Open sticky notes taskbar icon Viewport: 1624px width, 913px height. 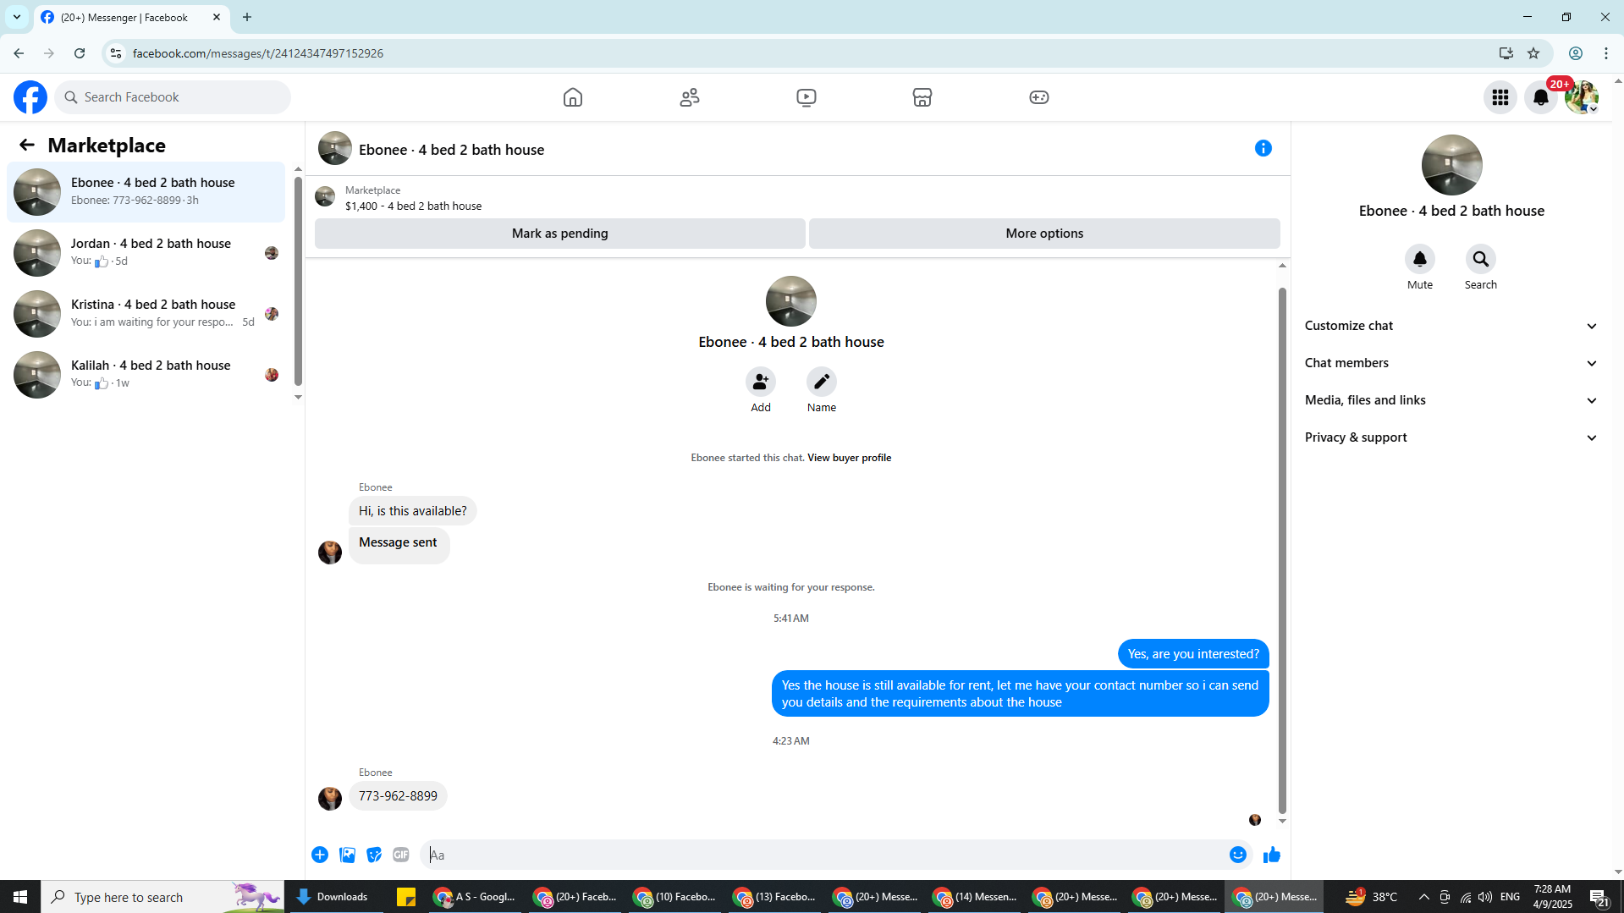[406, 897]
